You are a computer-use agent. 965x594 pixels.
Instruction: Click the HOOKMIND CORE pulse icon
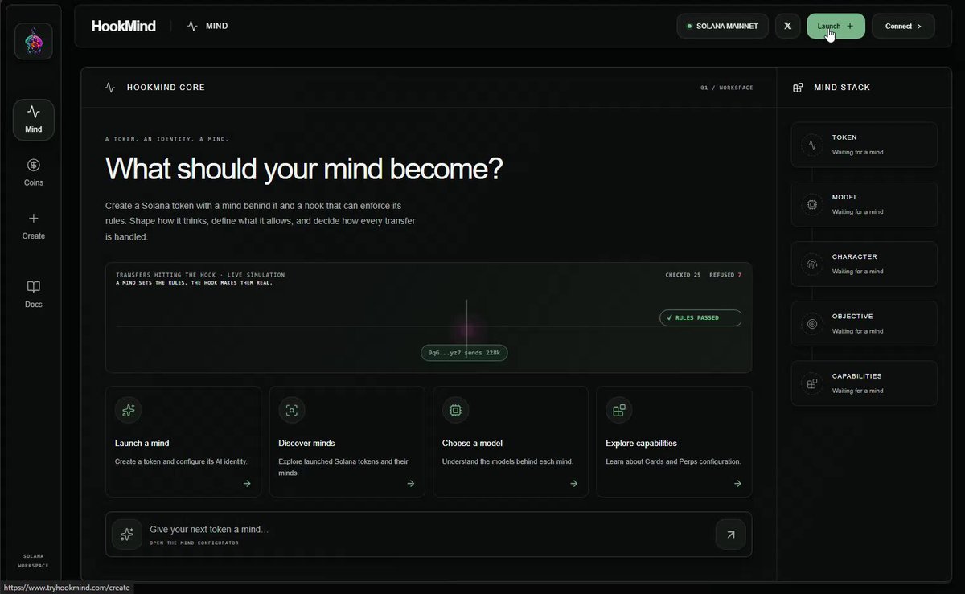pos(110,88)
